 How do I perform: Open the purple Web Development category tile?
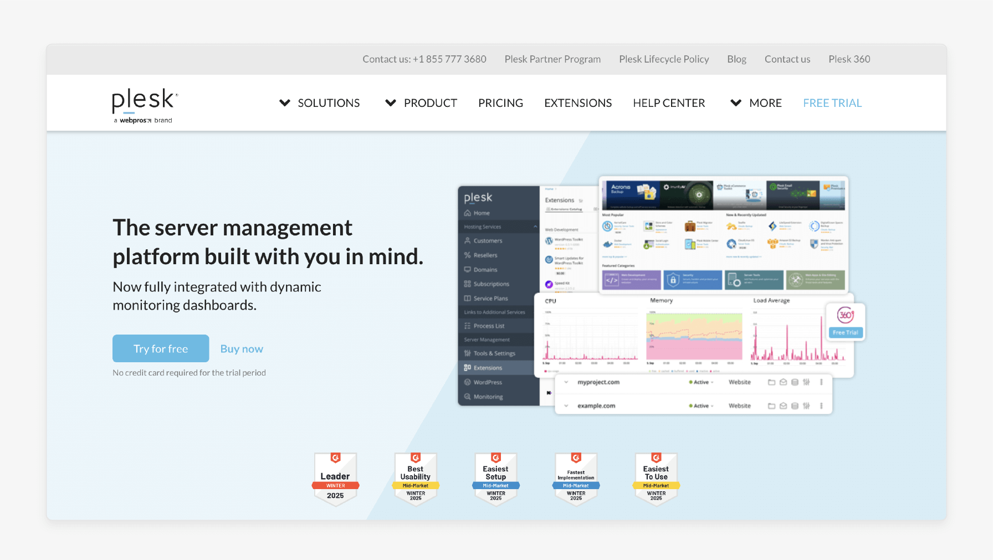coord(632,280)
